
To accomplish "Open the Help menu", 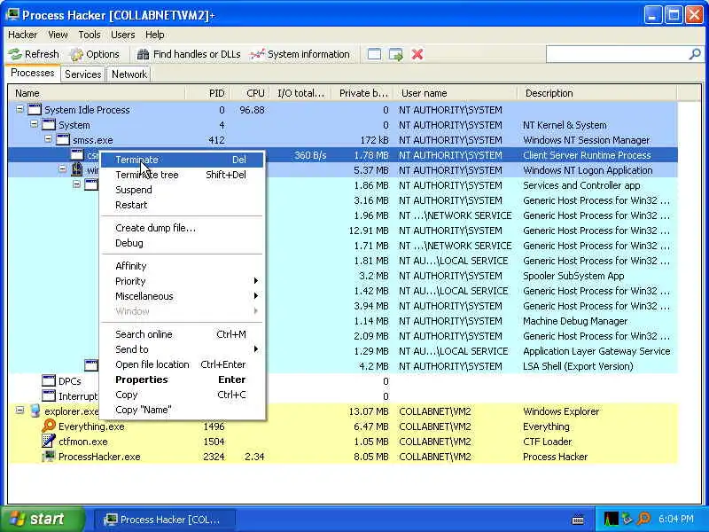I will pos(154,35).
